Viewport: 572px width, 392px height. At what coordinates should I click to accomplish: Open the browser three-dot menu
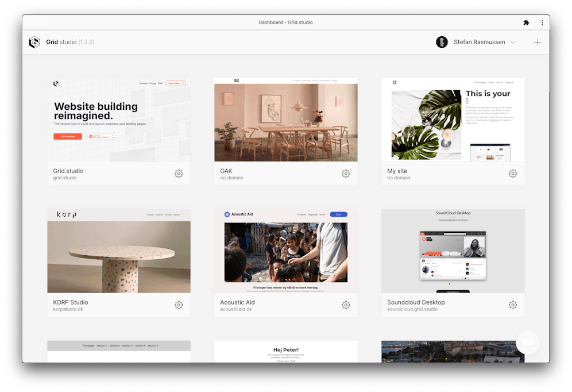tap(542, 22)
